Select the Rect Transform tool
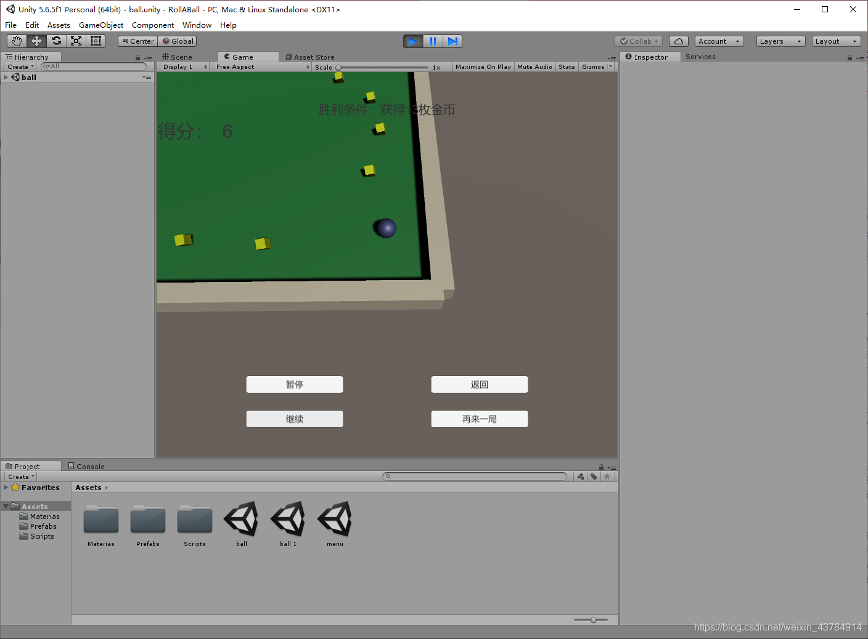Screen dimensions: 868x639 [x=96, y=41]
